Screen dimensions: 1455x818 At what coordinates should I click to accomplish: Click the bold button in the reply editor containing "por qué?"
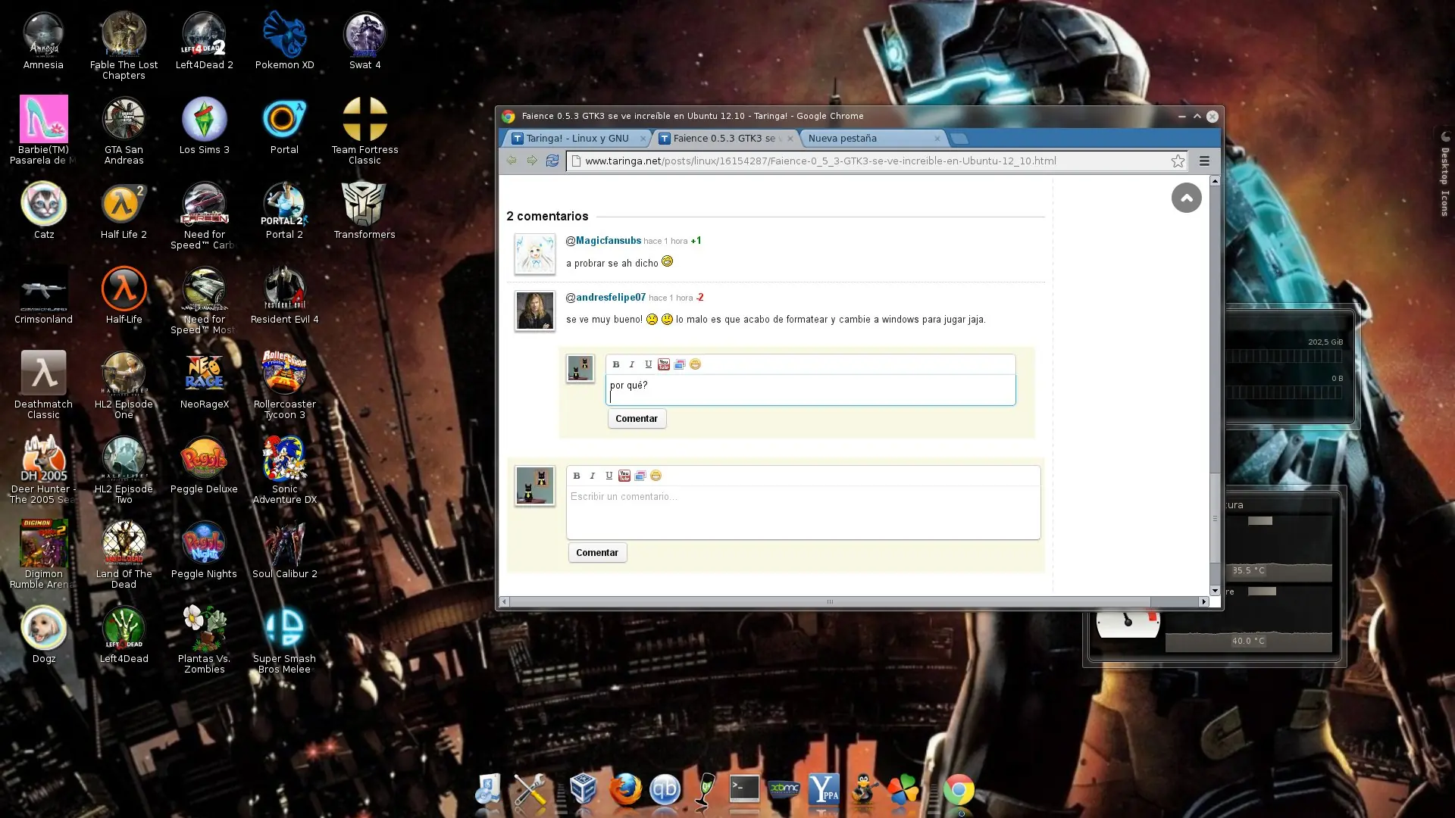616,364
